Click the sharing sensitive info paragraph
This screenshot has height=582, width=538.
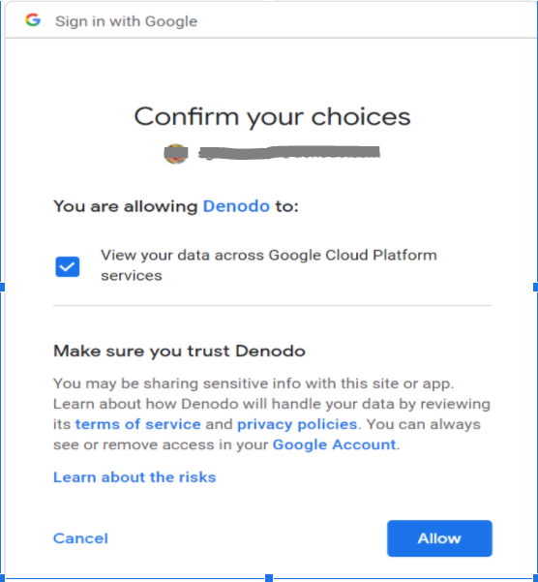(272, 414)
